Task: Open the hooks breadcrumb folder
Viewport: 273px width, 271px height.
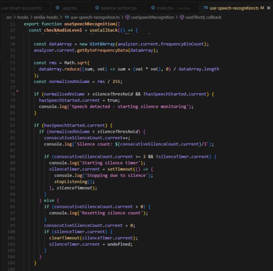Action: pyautogui.click(x=23, y=17)
